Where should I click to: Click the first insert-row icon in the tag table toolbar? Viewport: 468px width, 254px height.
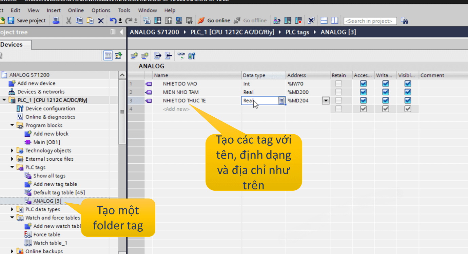click(134, 56)
